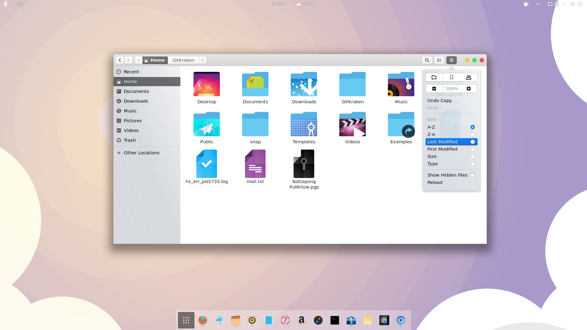Click the path bar left scroll arrow
Screen dimensions: 587x330
138,60
